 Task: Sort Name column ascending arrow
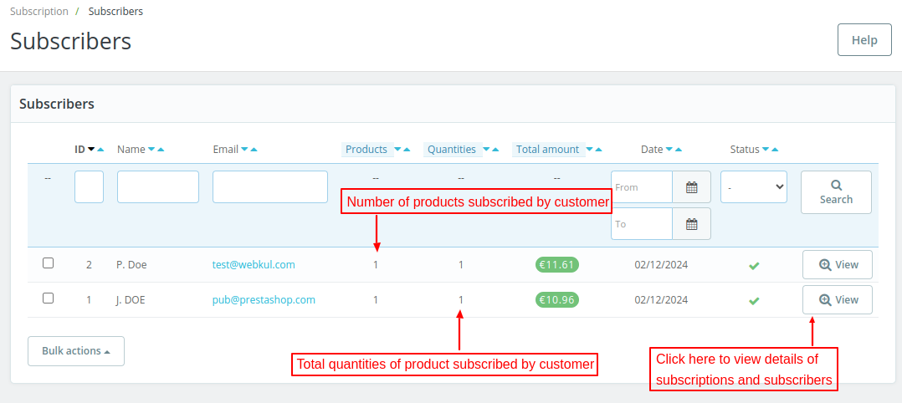click(x=161, y=150)
